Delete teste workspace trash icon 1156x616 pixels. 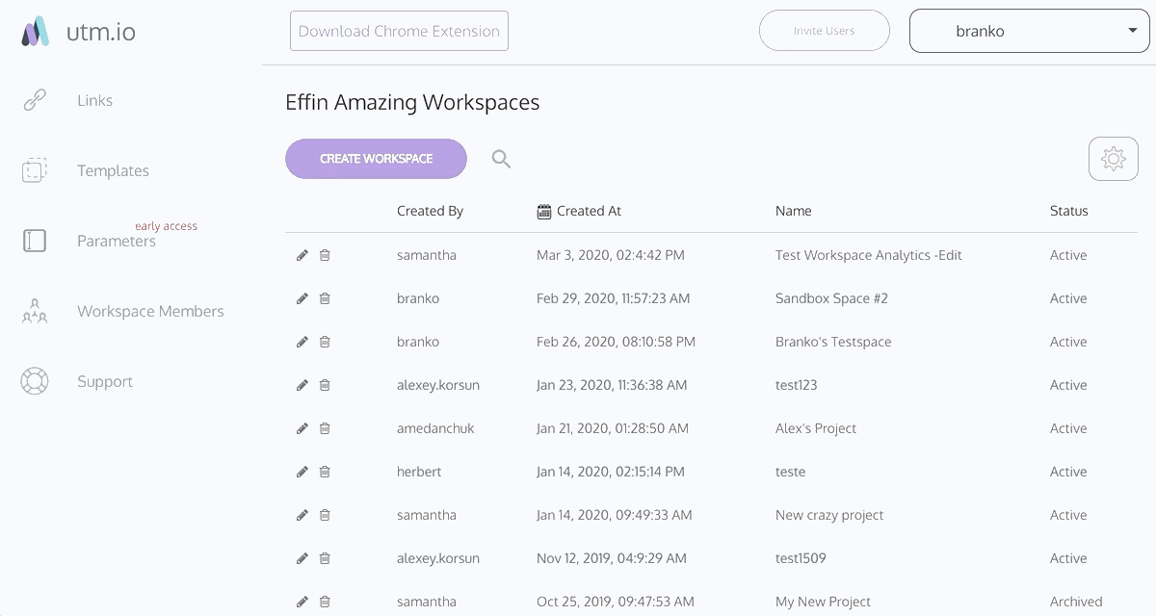(x=325, y=472)
